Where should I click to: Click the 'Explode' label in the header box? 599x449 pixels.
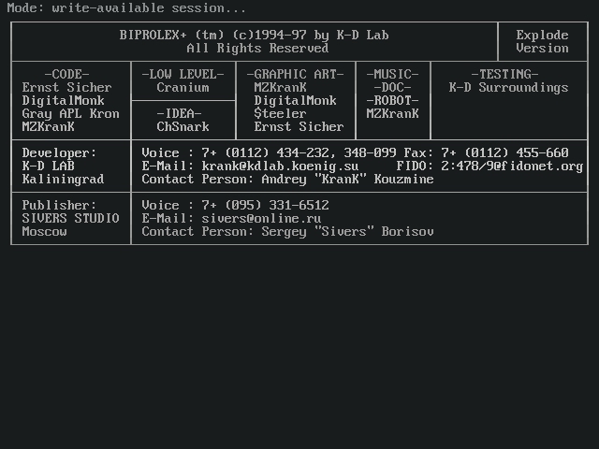point(542,36)
